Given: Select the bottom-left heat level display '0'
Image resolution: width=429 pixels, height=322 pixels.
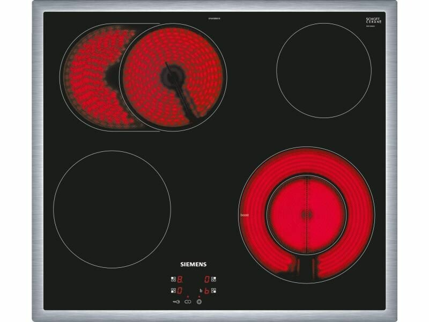Looking at the screenshot, I should click(x=180, y=291).
